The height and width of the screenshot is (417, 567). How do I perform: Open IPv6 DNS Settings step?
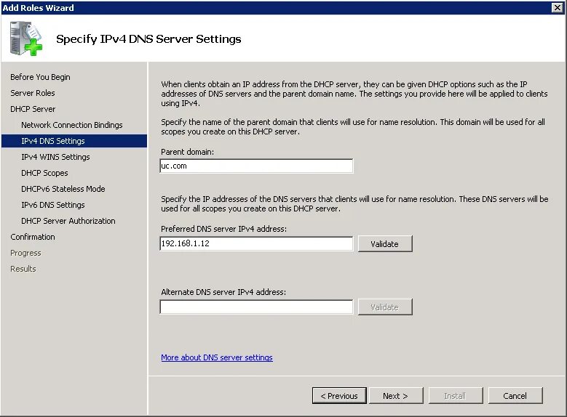point(53,205)
